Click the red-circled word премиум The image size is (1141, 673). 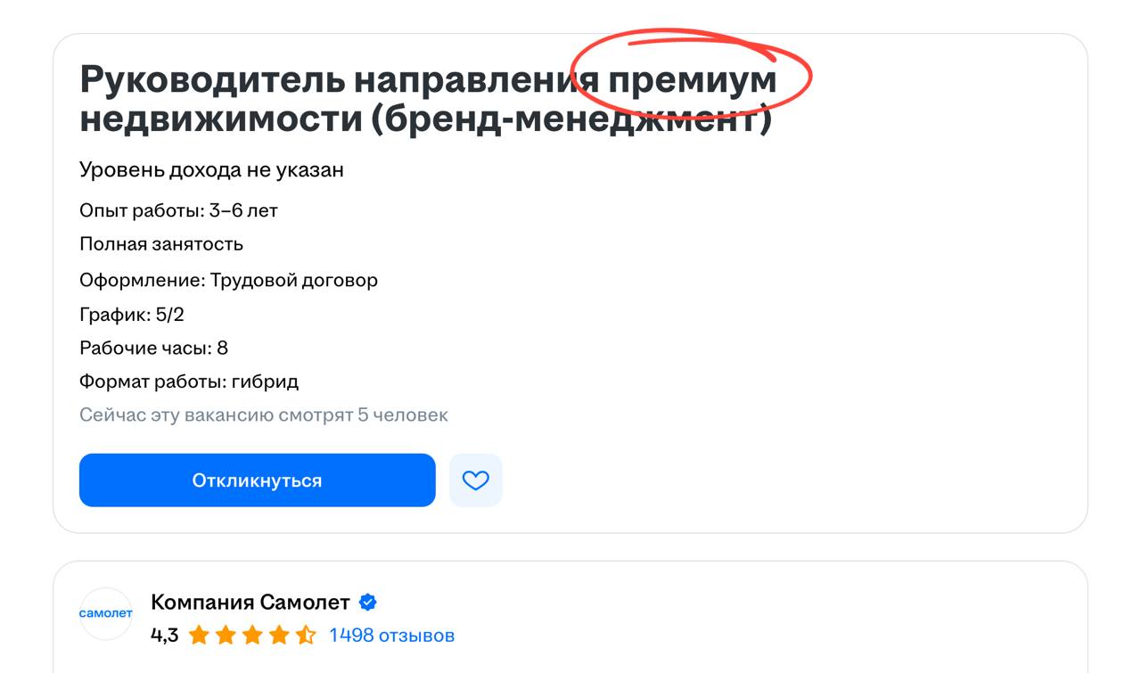tap(693, 79)
